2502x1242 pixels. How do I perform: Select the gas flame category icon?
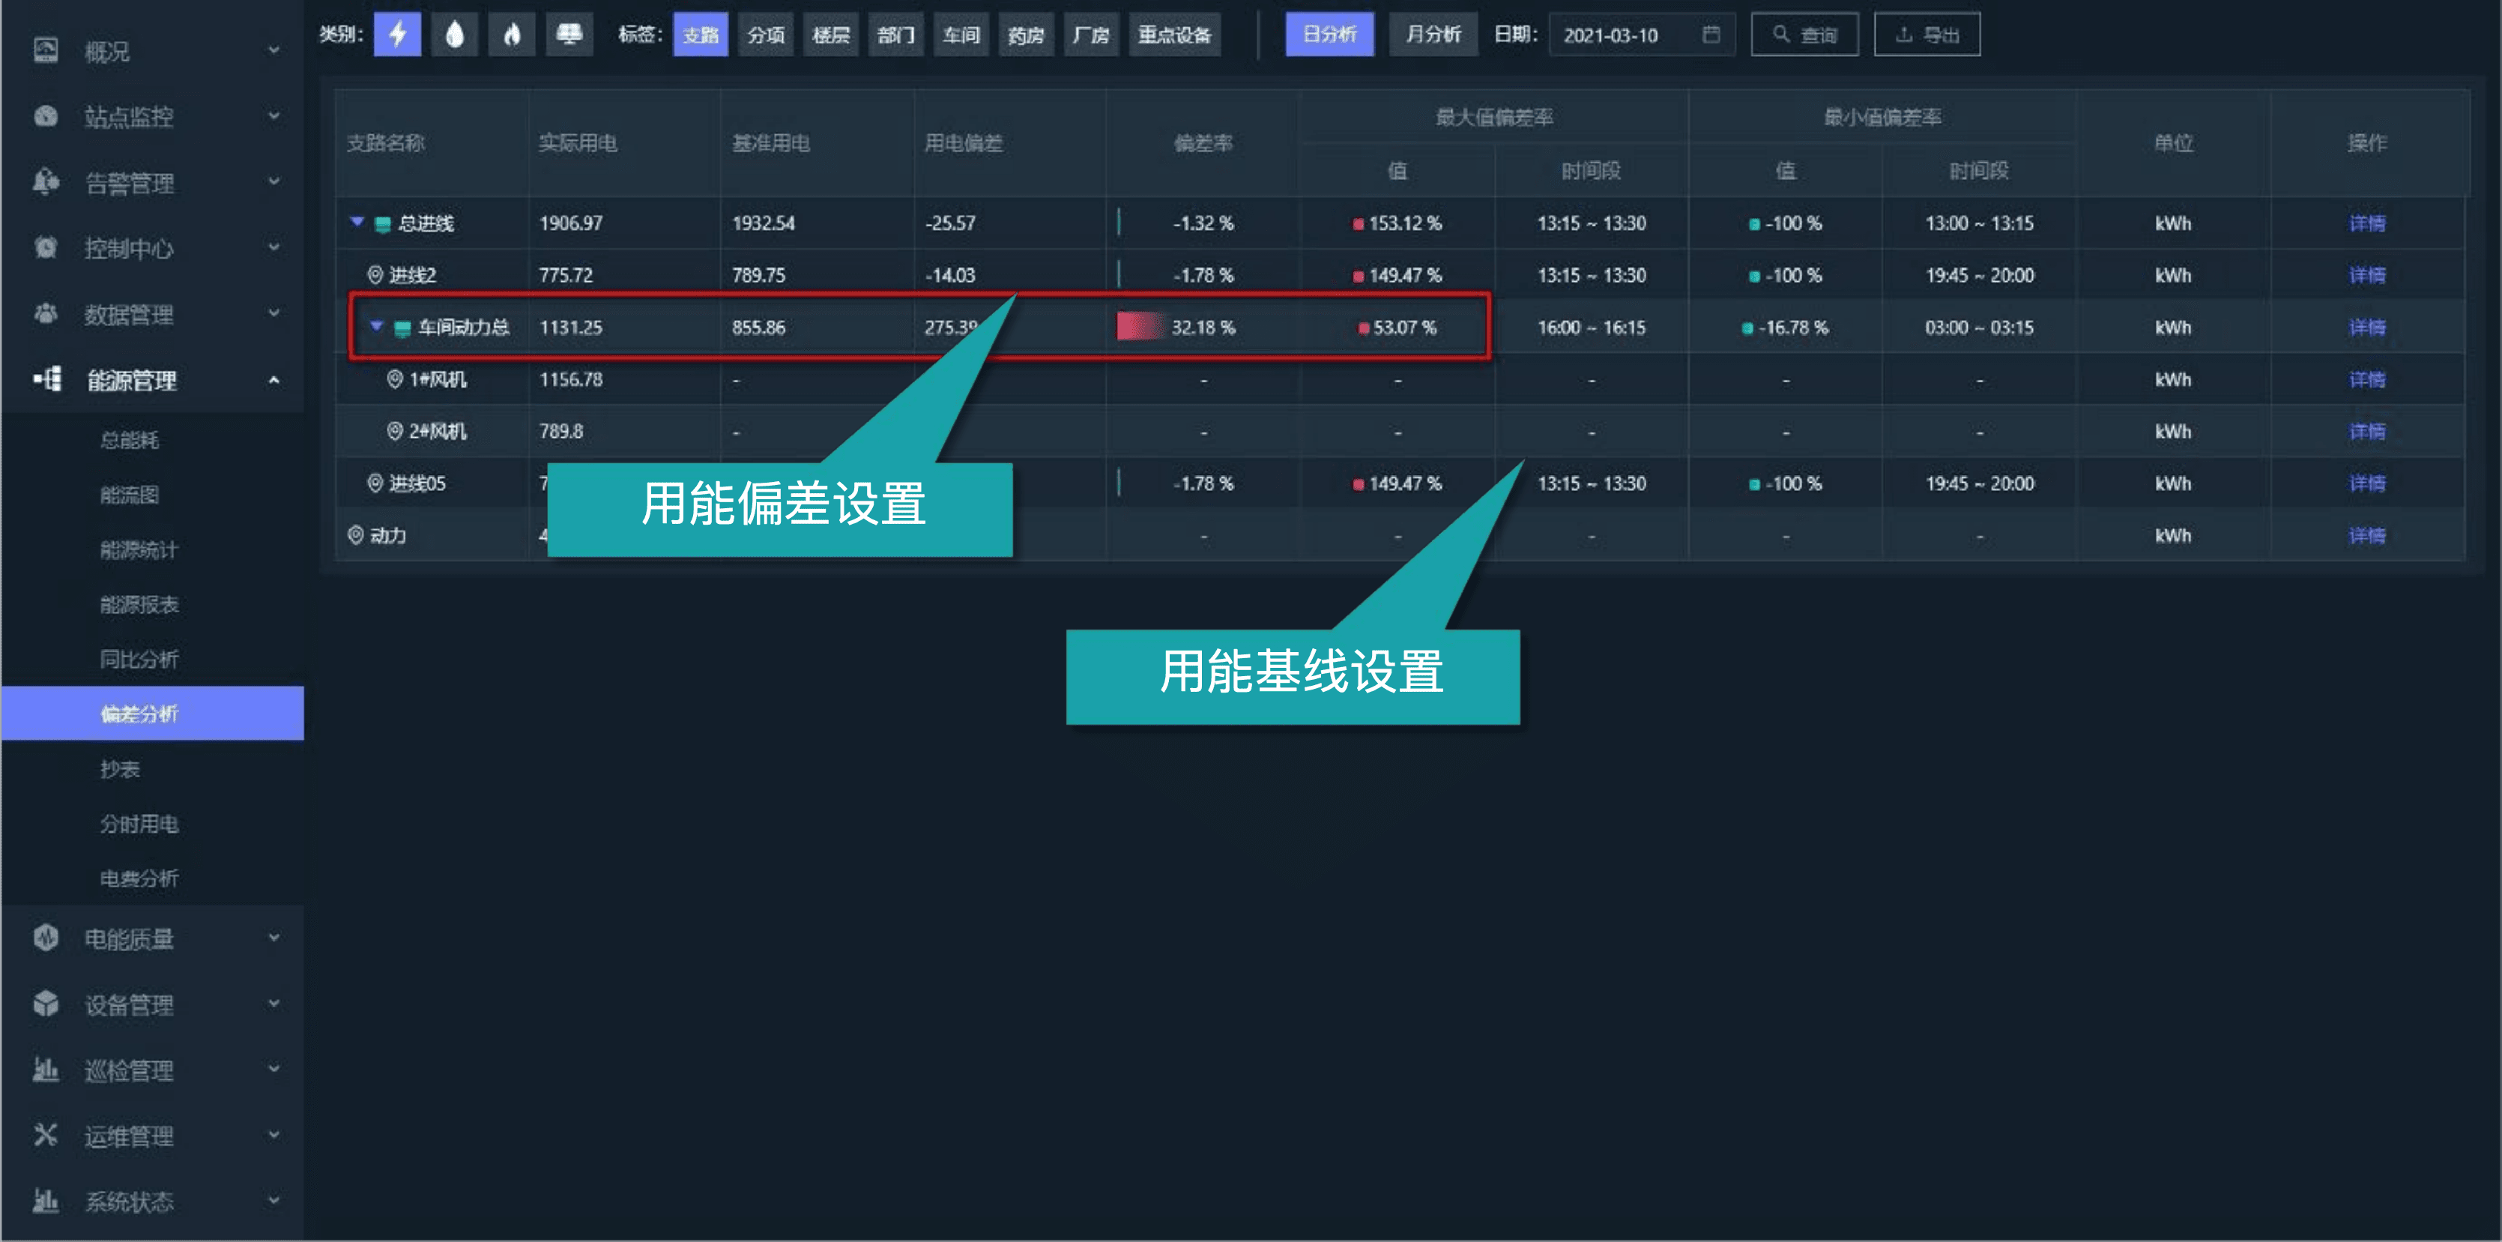512,35
